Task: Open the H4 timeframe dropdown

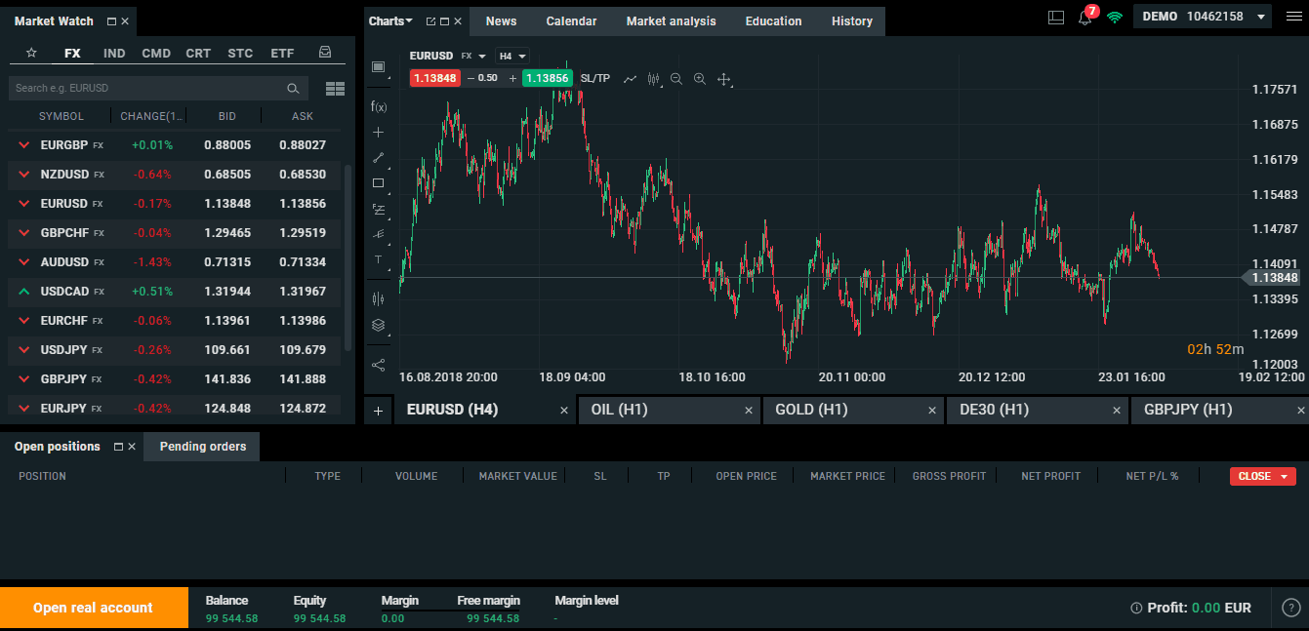Action: pos(512,56)
